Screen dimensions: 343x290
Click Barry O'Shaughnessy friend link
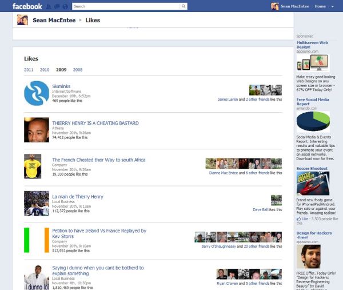pos(219,246)
